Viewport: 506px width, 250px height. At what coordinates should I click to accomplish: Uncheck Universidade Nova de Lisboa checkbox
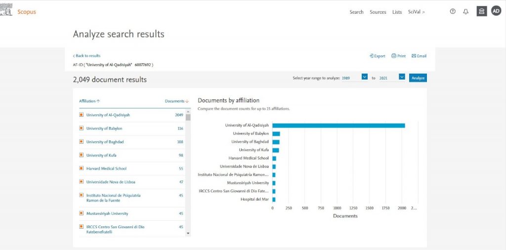click(82, 182)
